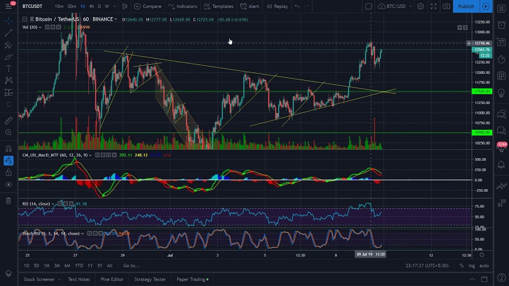Expand the Vol (20) indicator menu chevron
The width and height of the screenshot is (509, 286).
click(40, 27)
